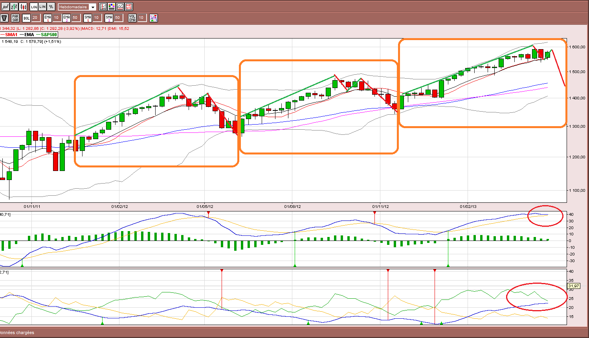Switch to bar (OHLC) chart display

(x=14, y=7)
